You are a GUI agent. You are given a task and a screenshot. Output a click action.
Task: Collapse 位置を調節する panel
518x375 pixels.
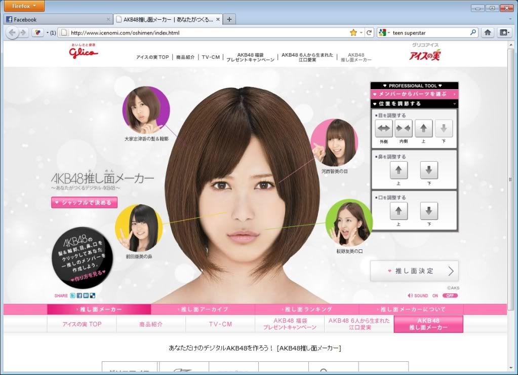(x=414, y=104)
